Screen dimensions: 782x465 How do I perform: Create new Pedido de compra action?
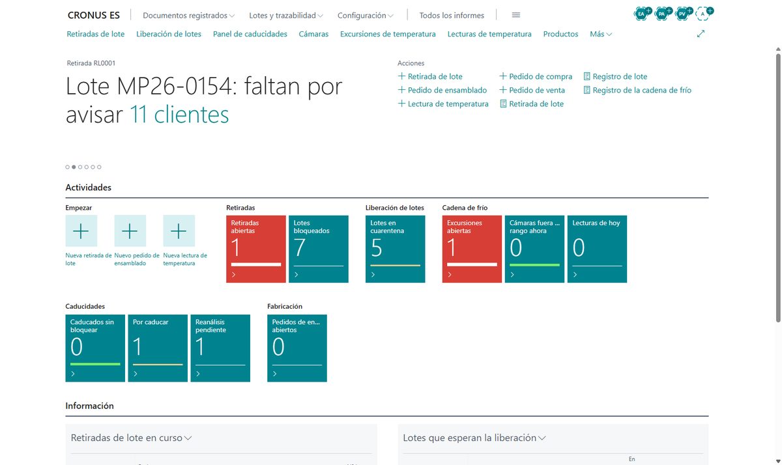pos(536,76)
